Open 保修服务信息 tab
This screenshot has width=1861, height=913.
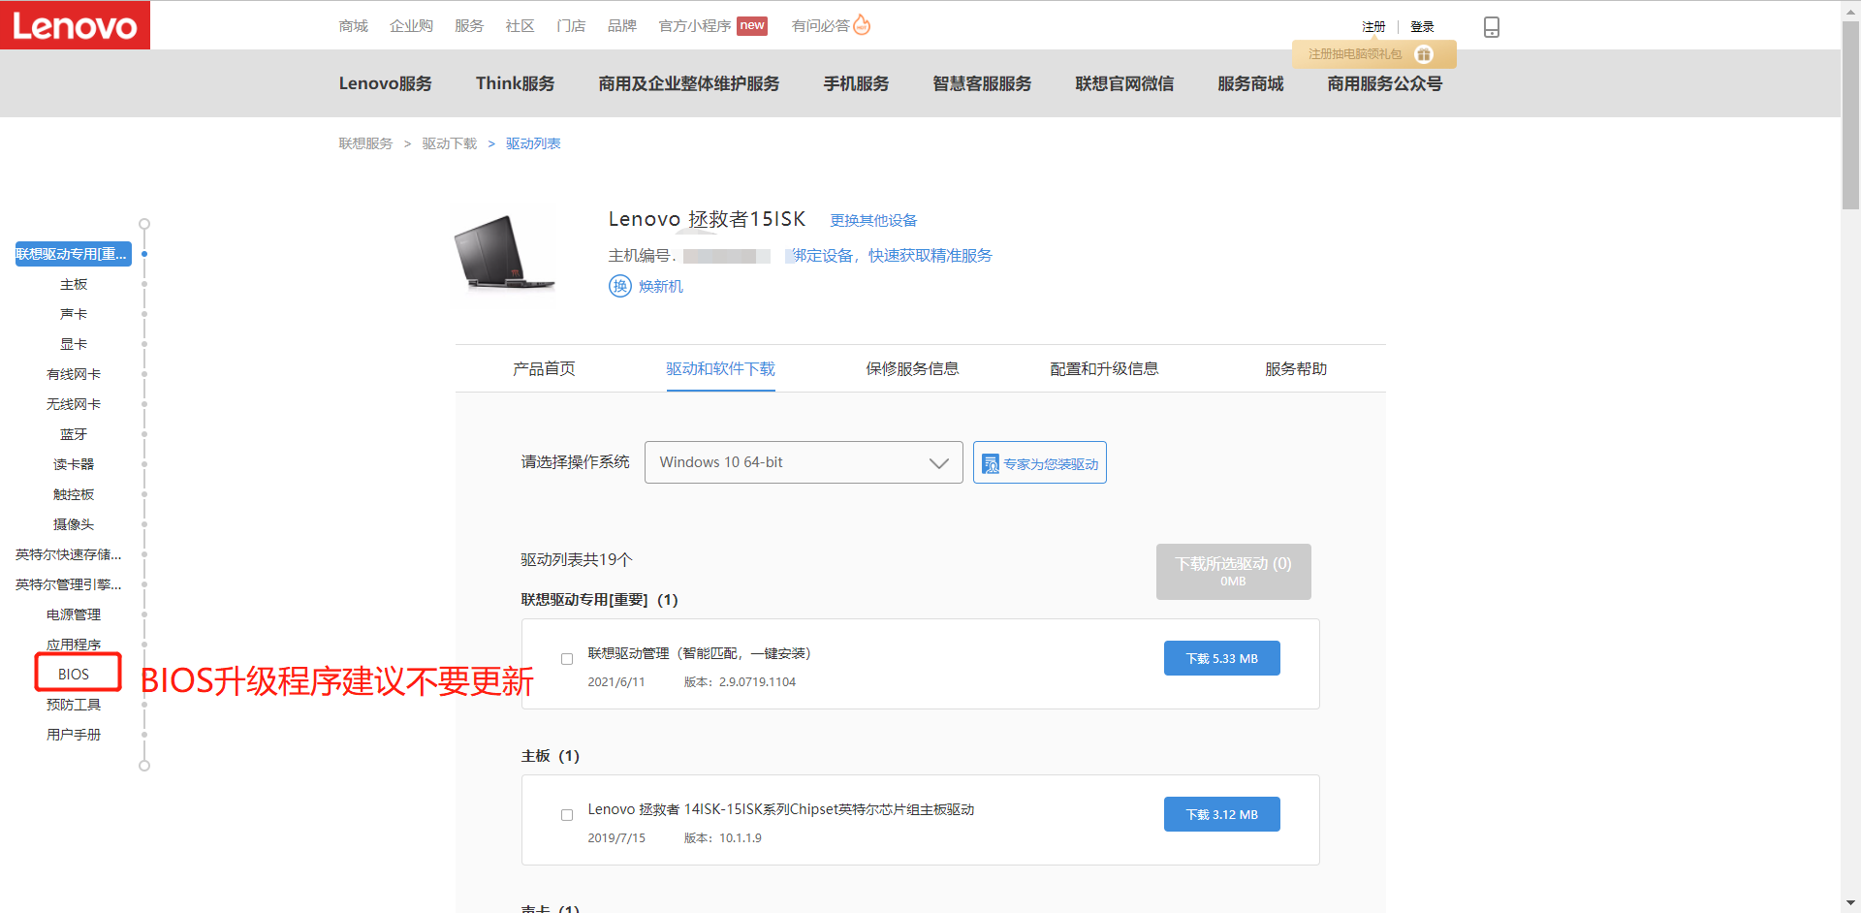[912, 368]
